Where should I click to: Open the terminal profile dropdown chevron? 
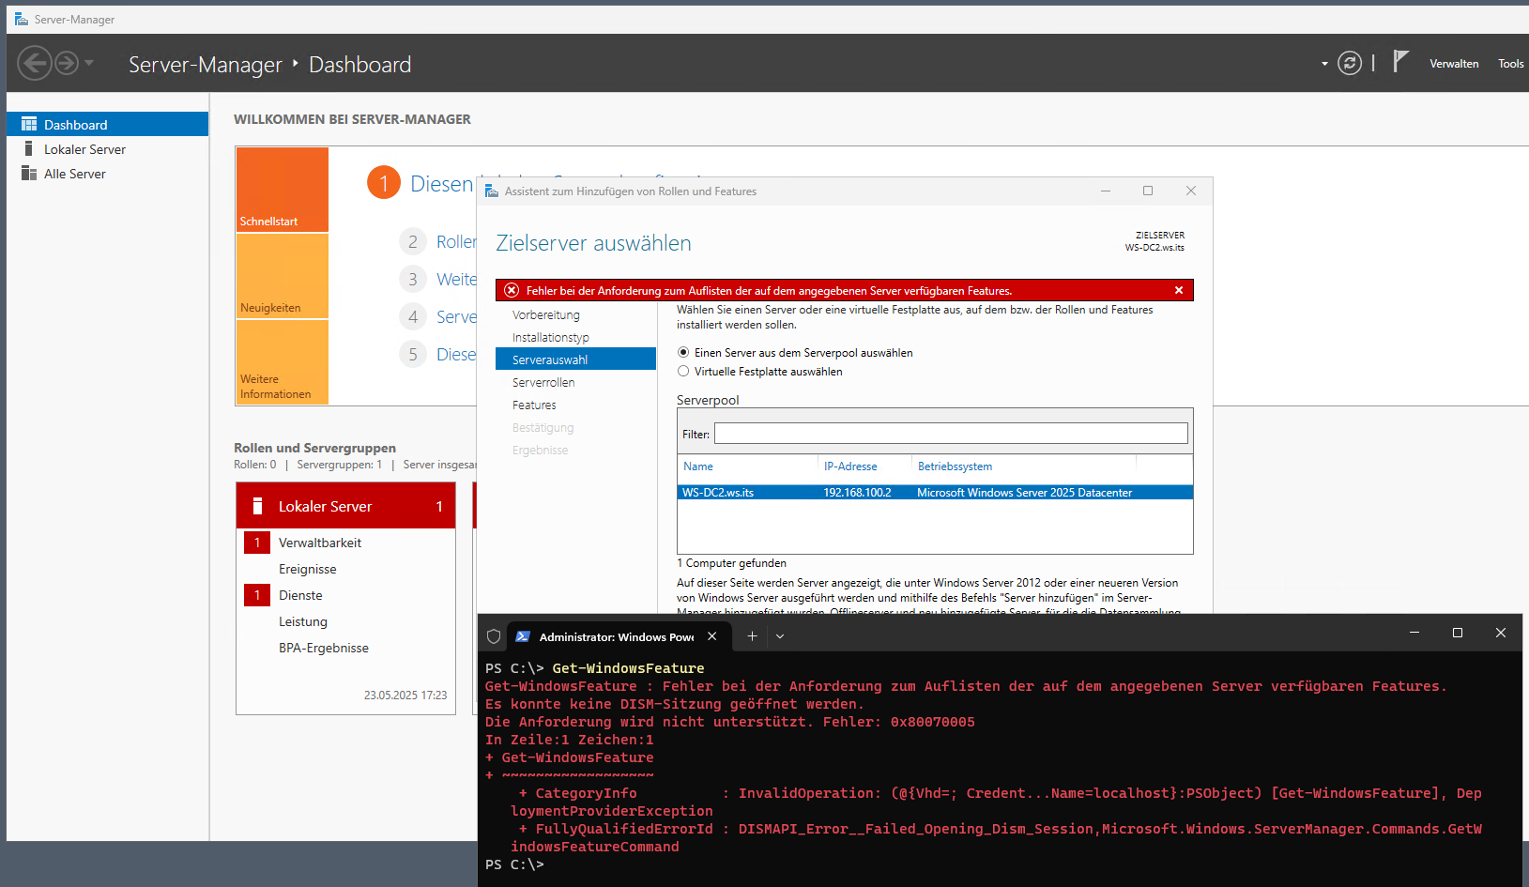[x=780, y=636]
